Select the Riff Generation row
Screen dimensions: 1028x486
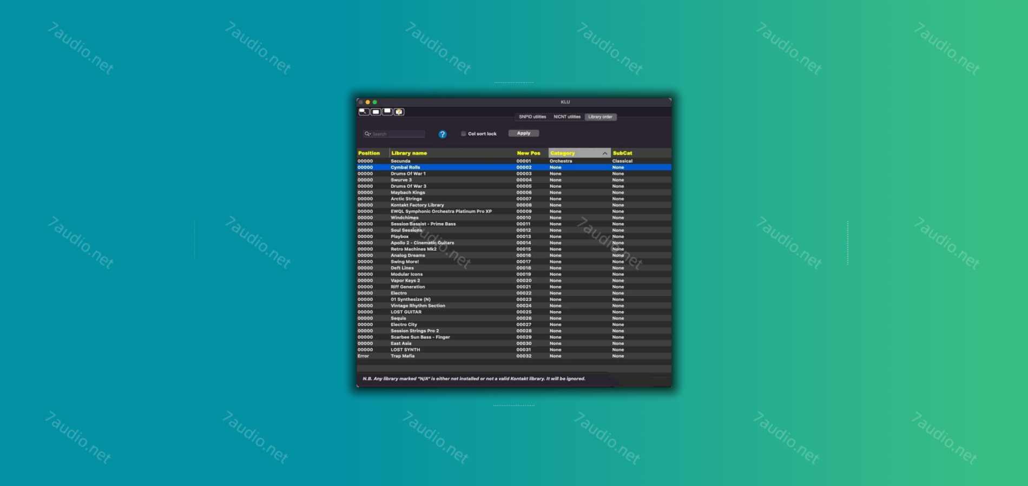coord(514,287)
